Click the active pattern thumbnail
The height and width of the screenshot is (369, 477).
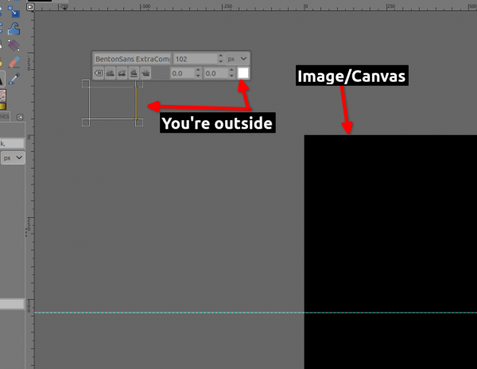coord(2,95)
